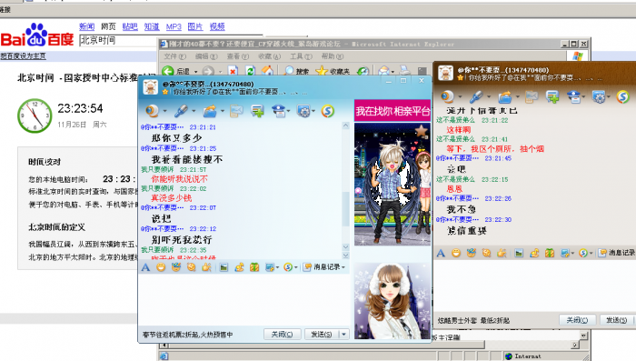The image size is (636, 361).
Task: Open send file folder icon in blue chat
Action: 210,111
